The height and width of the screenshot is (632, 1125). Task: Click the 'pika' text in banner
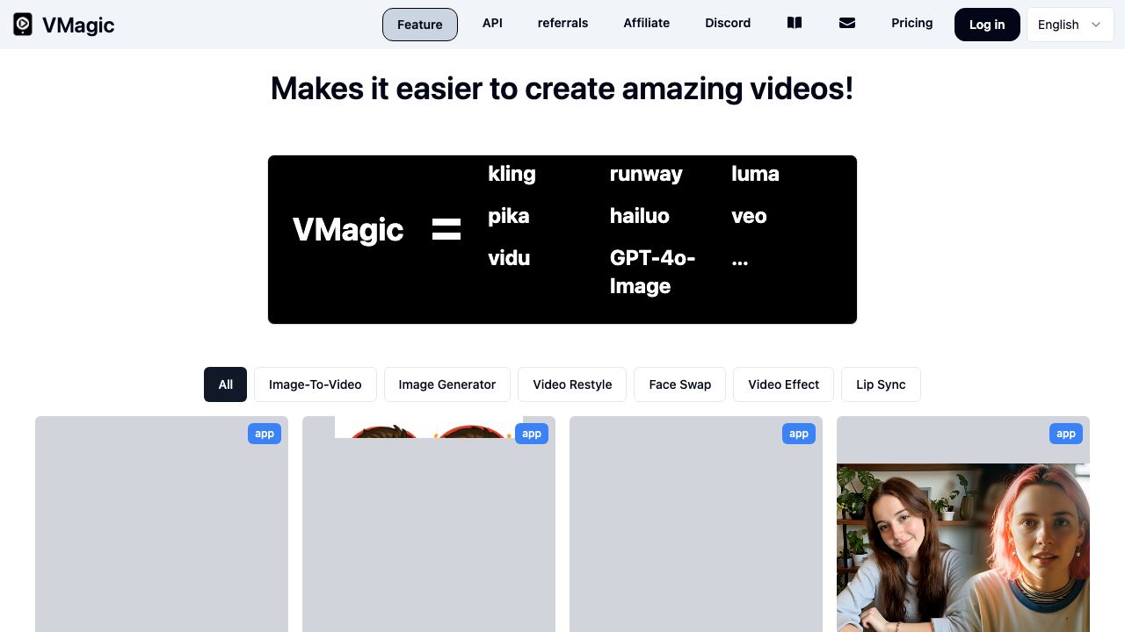pyautogui.click(x=509, y=216)
